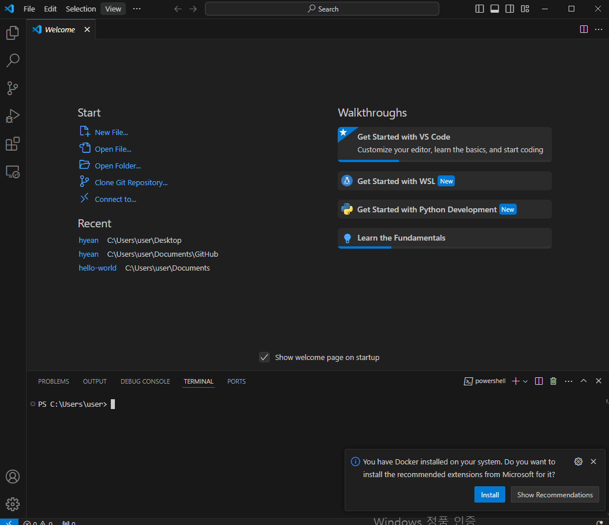This screenshot has height=525, width=609.
Task: Click Show Recommendations button
Action: (555, 495)
